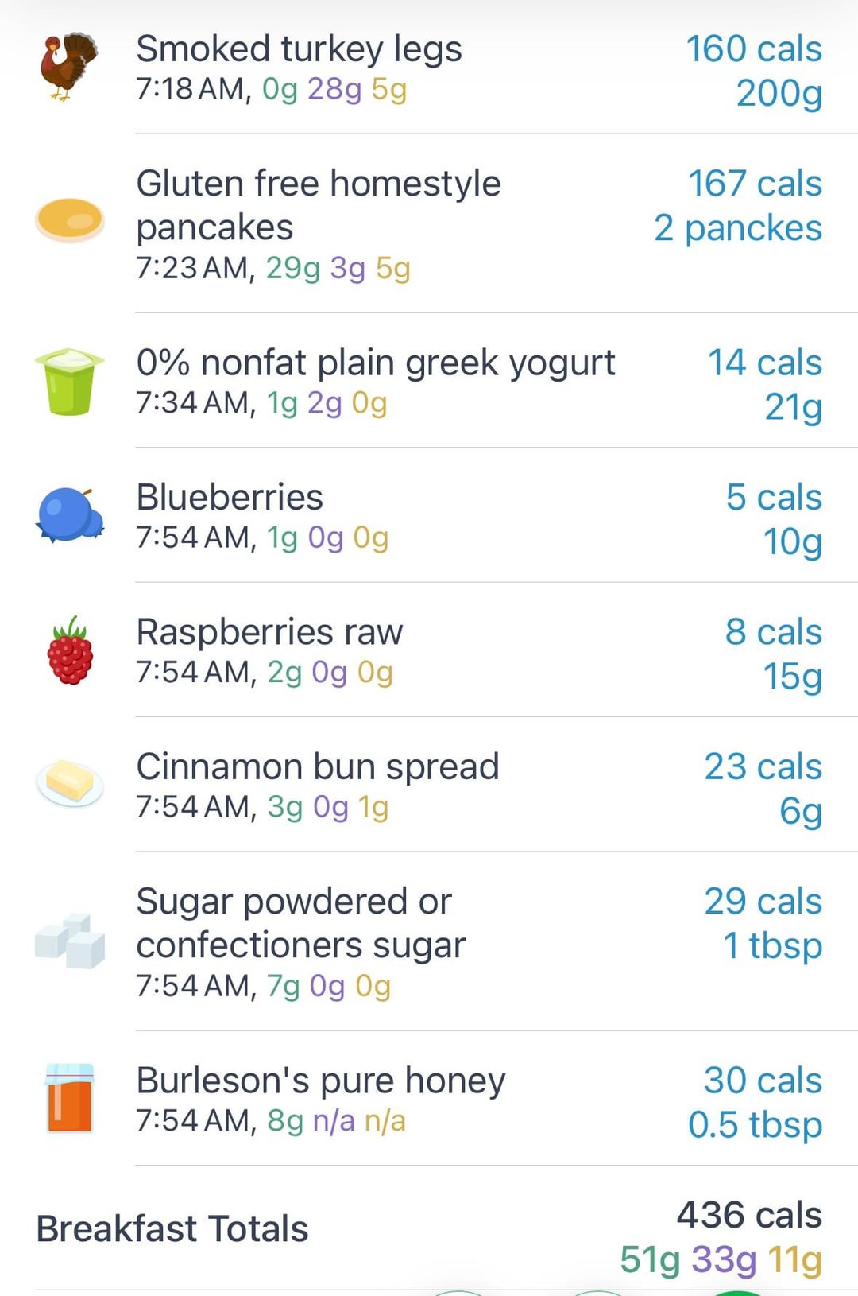Tap the 160 cals 200g serving value

754,71
